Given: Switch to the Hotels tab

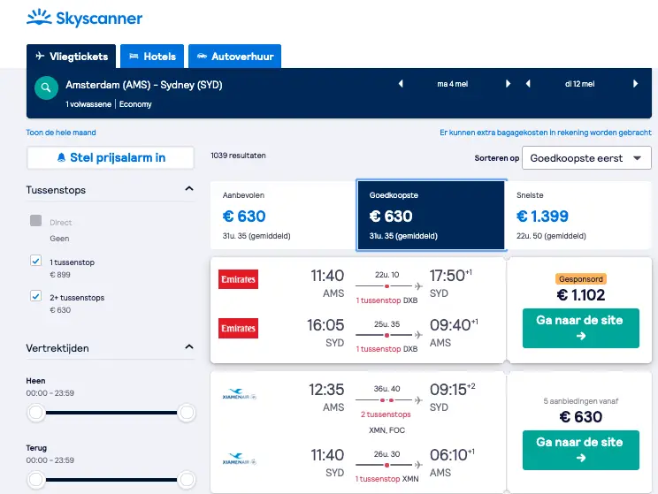Looking at the screenshot, I should [152, 57].
